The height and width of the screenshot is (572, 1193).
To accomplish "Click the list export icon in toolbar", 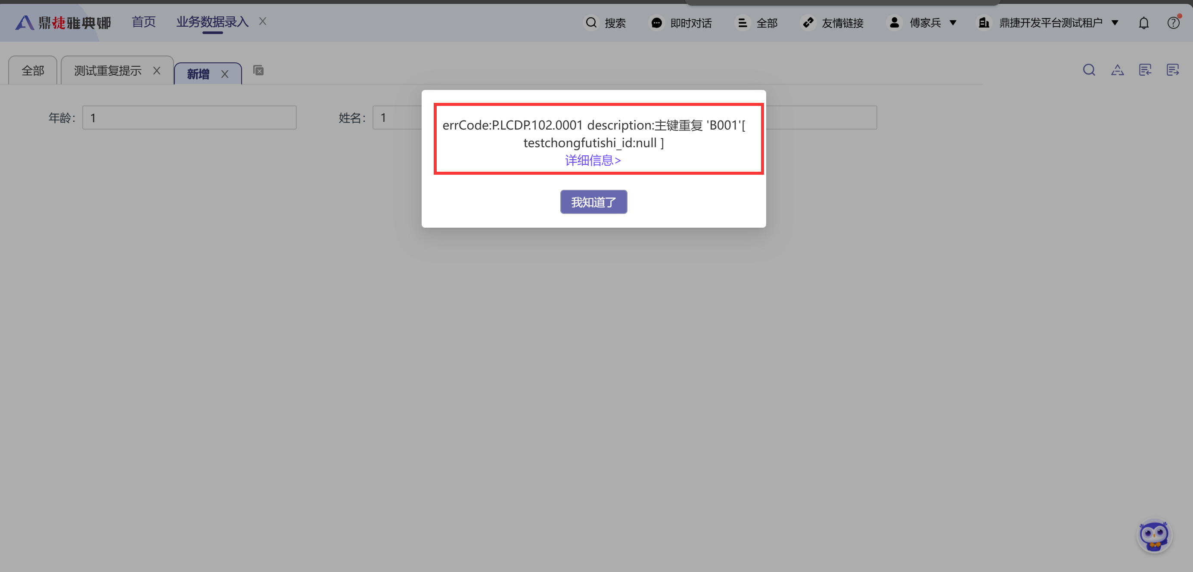I will pos(1173,70).
